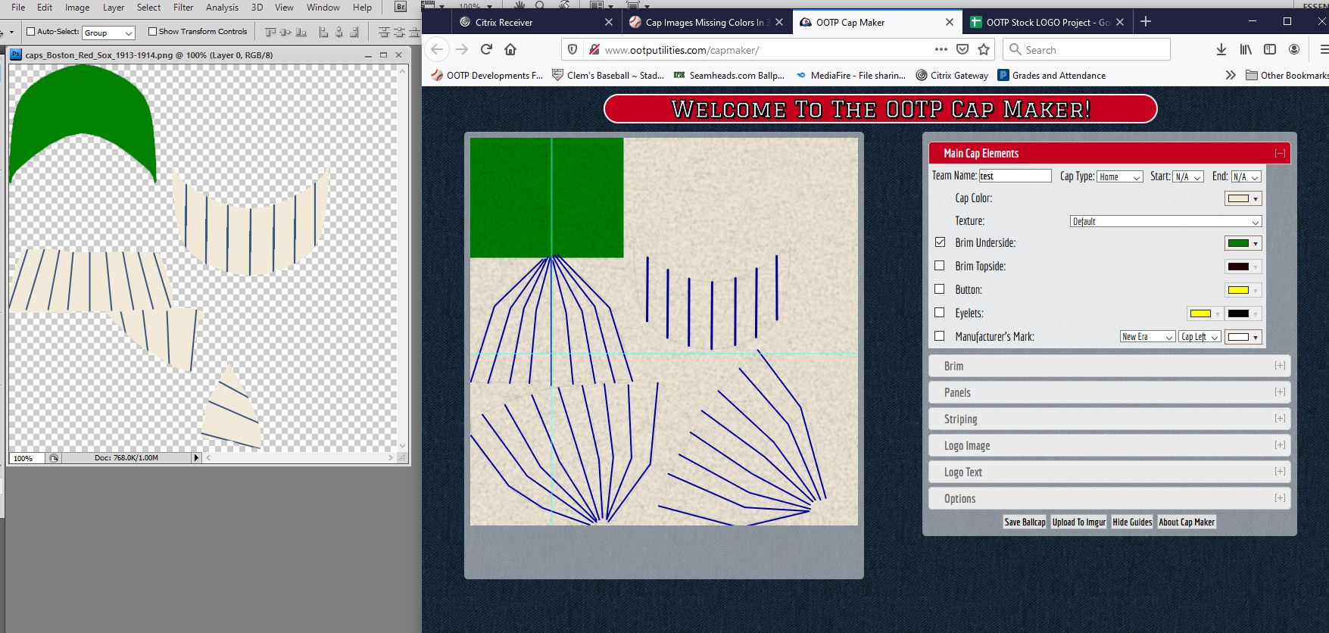Uncheck the Brim Underside checkbox

[x=940, y=242]
